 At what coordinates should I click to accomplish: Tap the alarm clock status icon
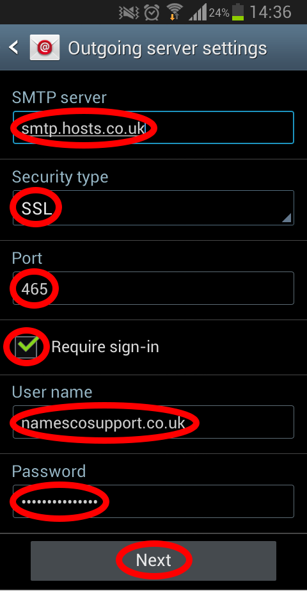152,13
